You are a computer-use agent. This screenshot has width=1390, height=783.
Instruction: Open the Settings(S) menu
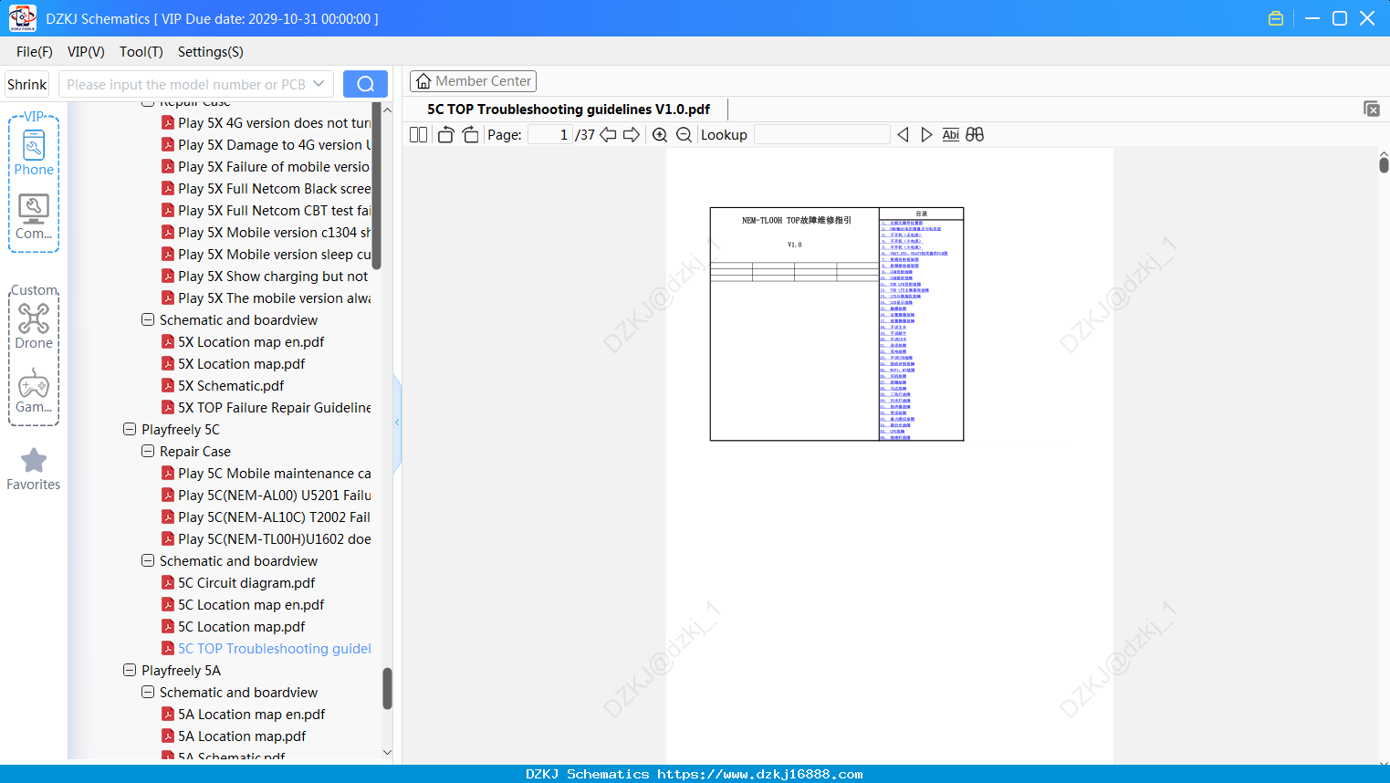point(211,52)
